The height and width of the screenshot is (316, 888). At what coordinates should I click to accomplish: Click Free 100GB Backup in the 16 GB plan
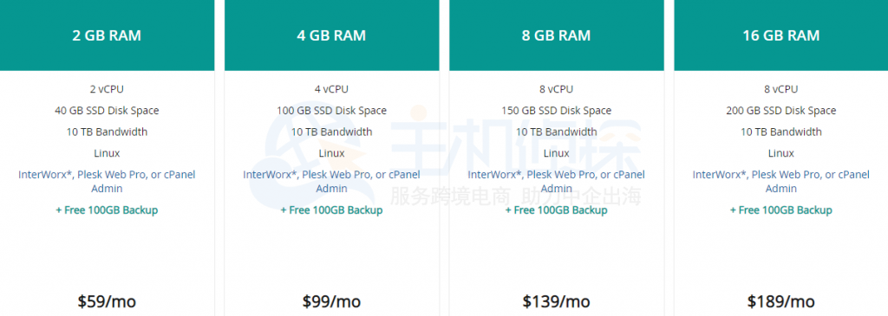(x=781, y=210)
